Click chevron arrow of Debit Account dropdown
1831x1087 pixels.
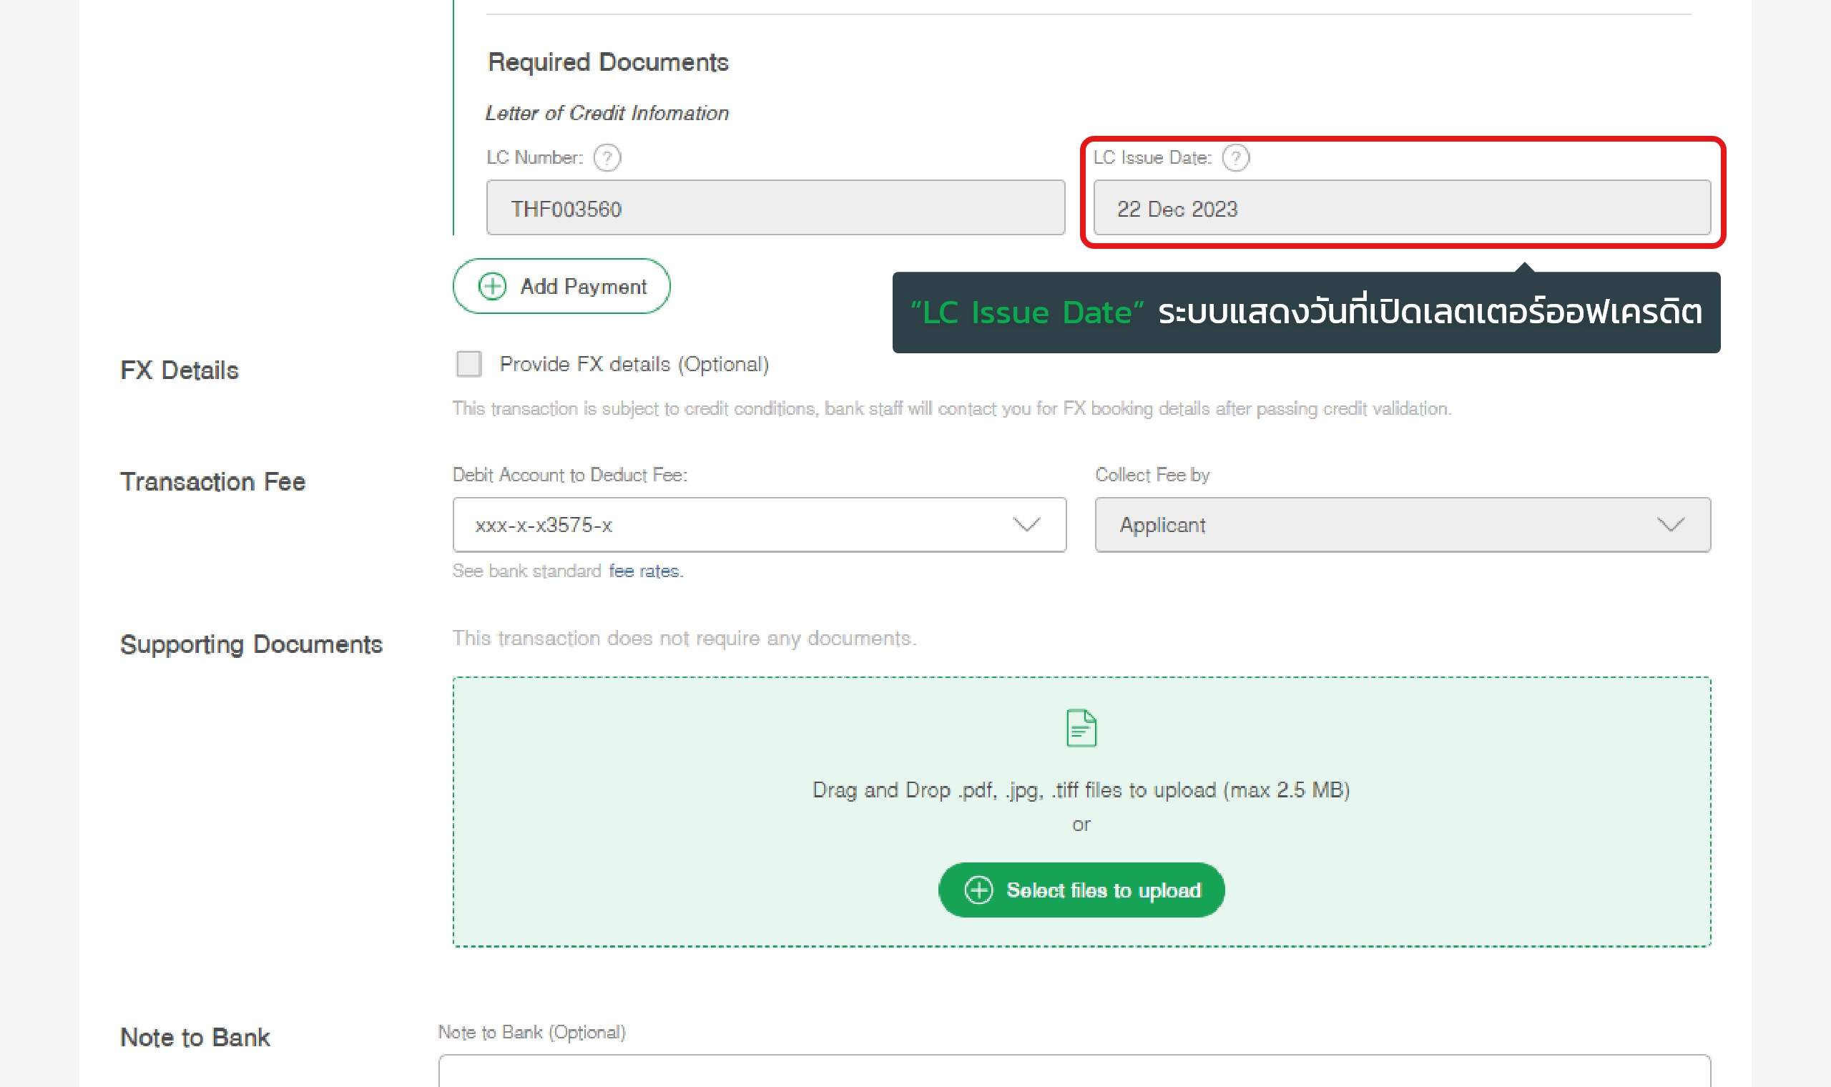1026,524
